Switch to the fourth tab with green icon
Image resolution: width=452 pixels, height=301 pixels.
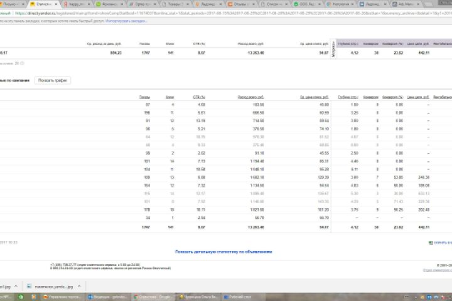[x=109, y=4]
